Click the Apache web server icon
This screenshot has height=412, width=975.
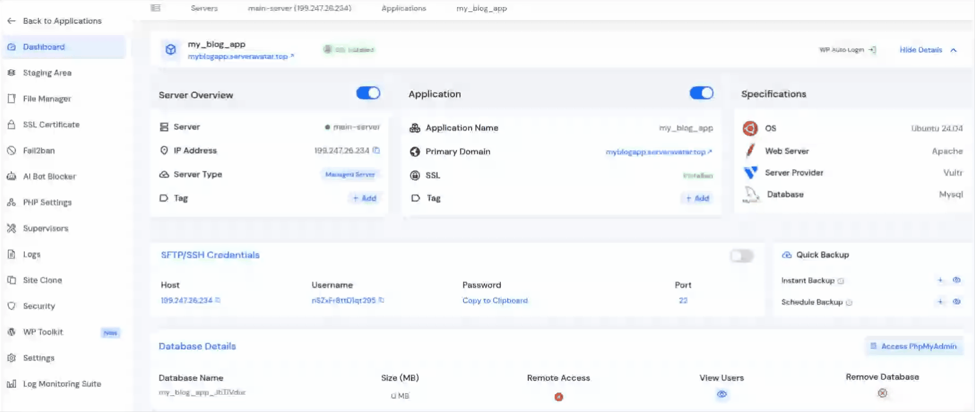(750, 151)
